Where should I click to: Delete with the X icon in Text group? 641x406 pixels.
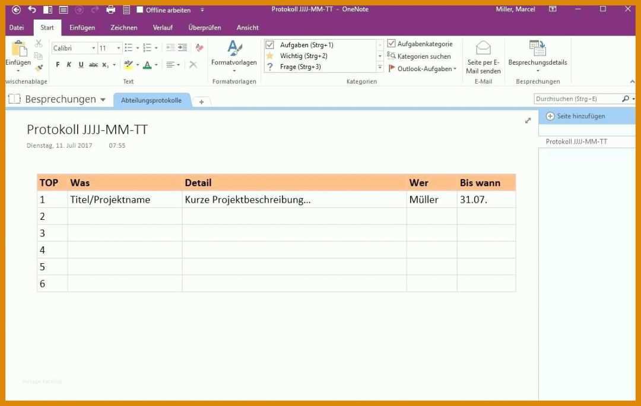193,65
